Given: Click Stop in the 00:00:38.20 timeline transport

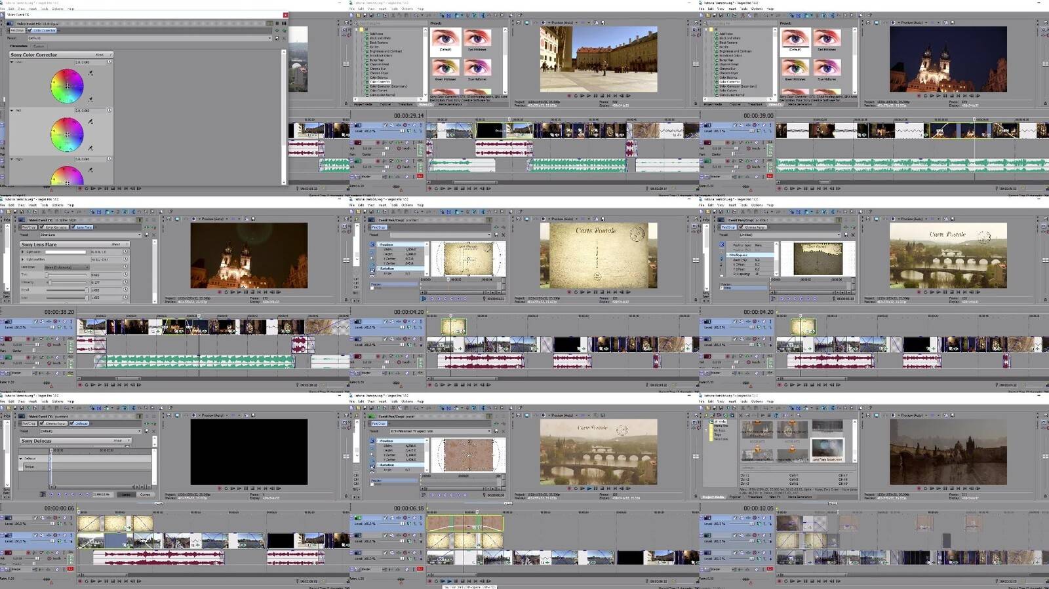Looking at the screenshot, I should (113, 385).
